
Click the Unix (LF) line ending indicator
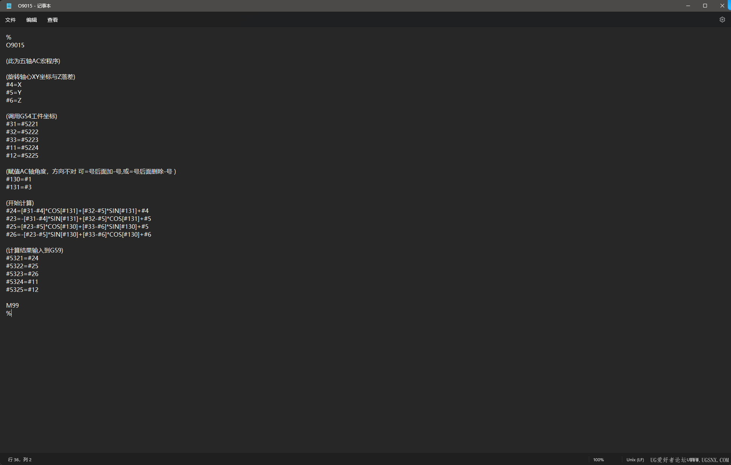(635, 460)
